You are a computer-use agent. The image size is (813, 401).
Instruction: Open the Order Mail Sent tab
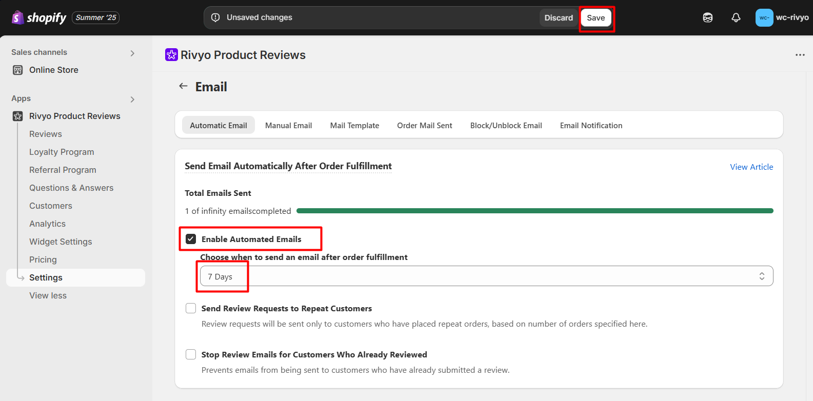(x=425, y=125)
